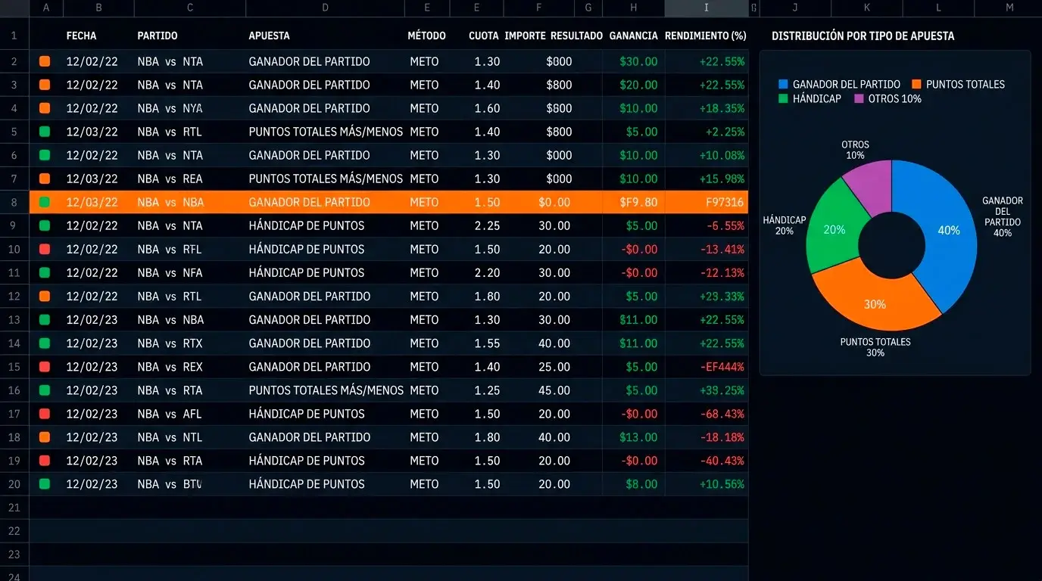Select the green status marker beside NBA vs BTU
Screen dimensions: 1042x581
[x=45, y=483]
